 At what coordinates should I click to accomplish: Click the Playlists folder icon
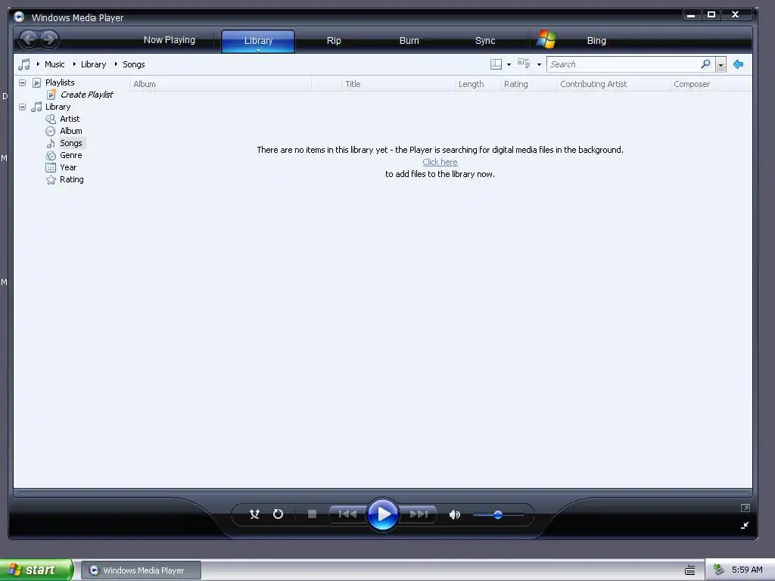click(x=36, y=82)
